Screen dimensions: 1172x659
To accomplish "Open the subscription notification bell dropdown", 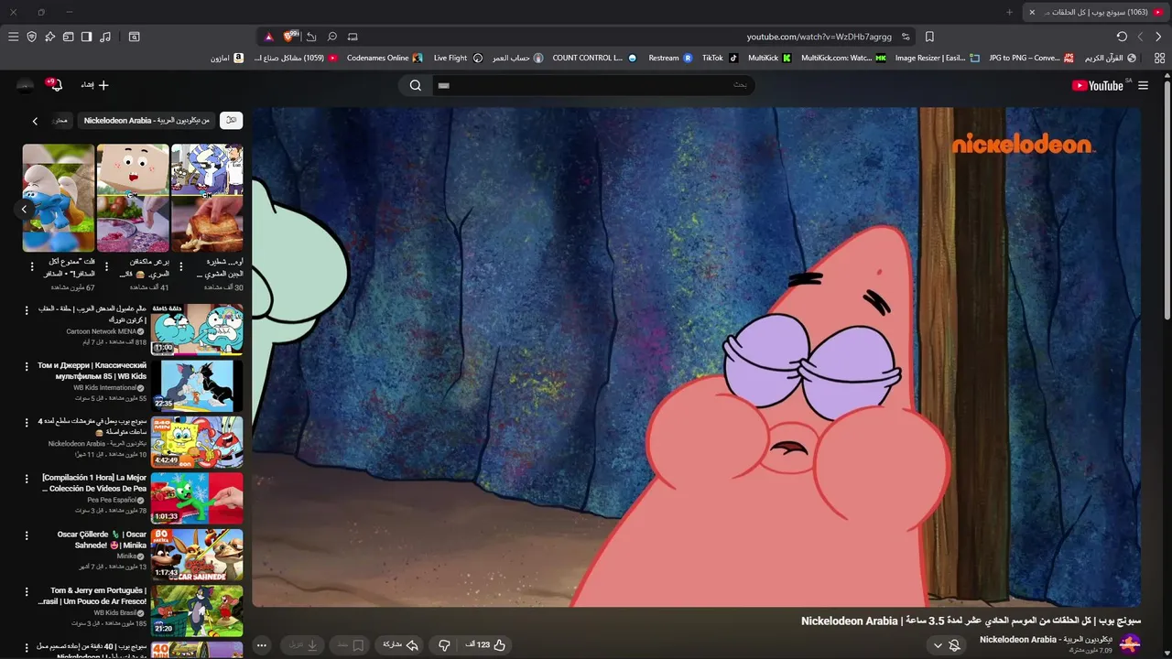I will pos(946,645).
